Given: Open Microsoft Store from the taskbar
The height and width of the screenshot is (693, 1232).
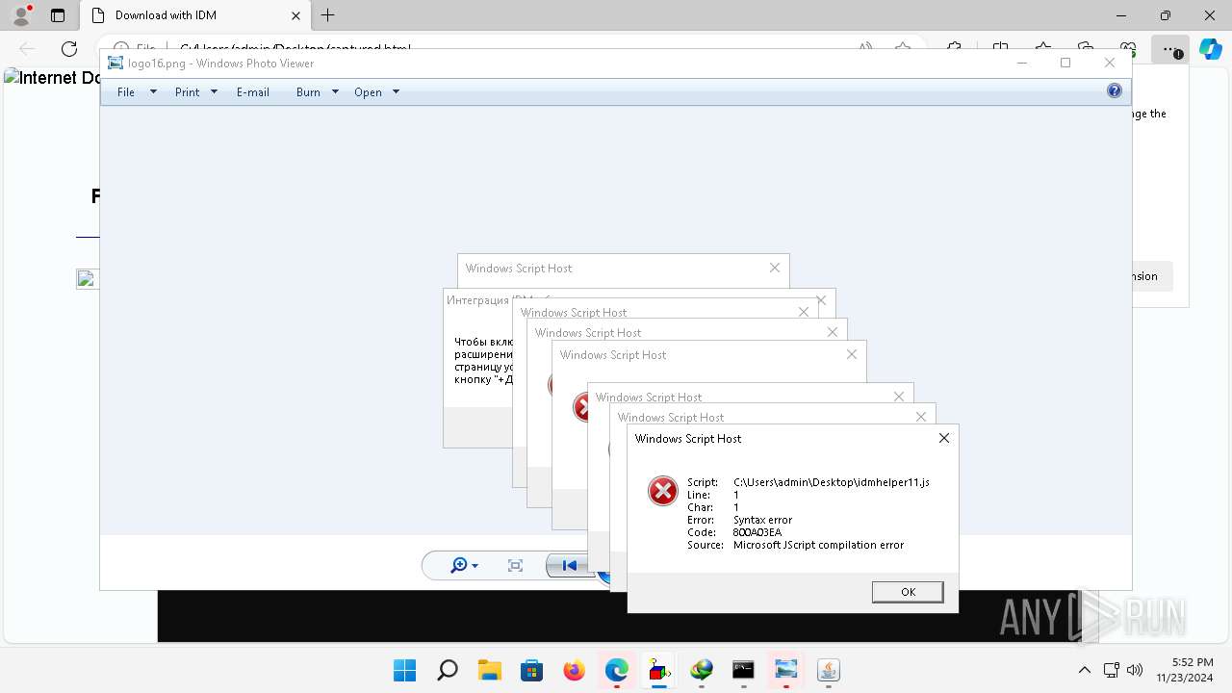Looking at the screenshot, I should 532,670.
